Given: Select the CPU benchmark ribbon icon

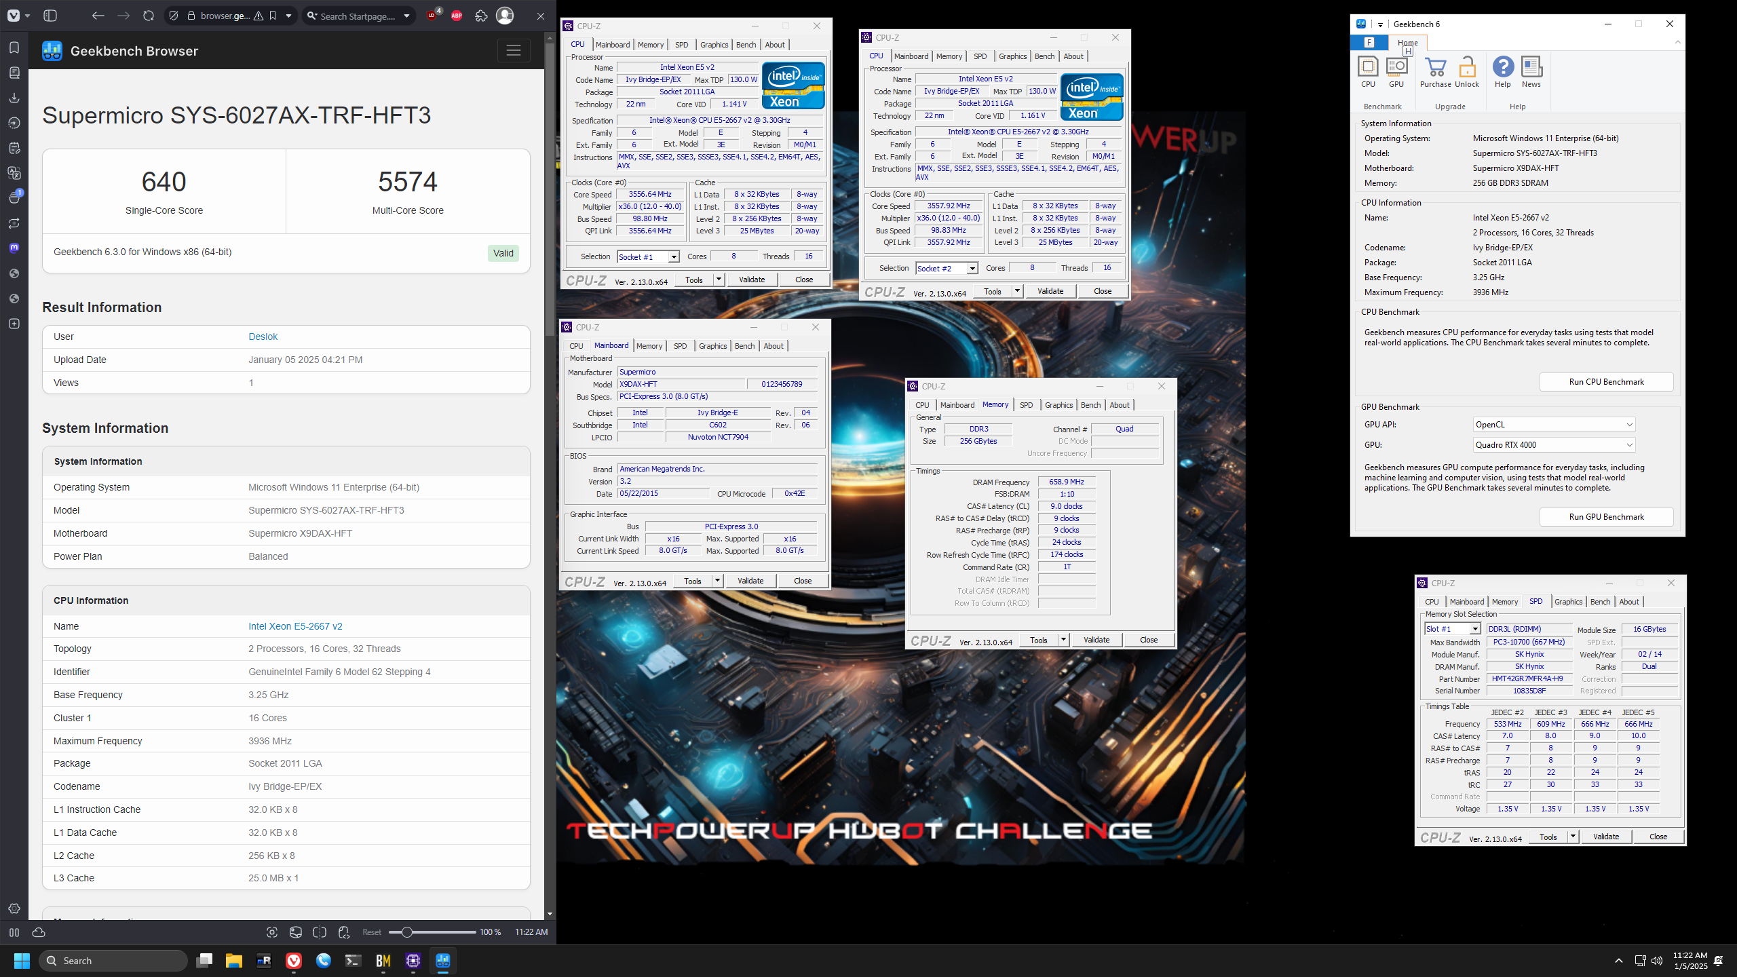Looking at the screenshot, I should pyautogui.click(x=1368, y=73).
